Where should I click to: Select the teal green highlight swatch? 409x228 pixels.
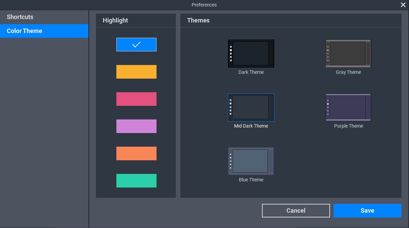(136, 181)
